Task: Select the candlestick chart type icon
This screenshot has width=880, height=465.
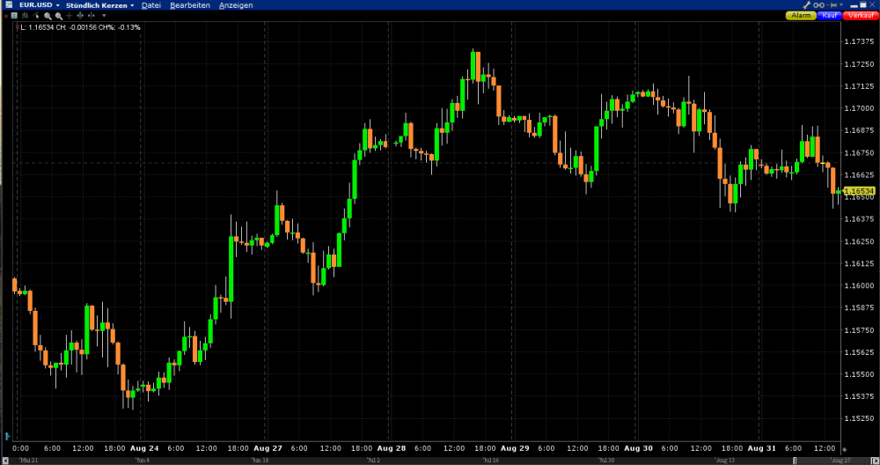Action: click(26, 16)
